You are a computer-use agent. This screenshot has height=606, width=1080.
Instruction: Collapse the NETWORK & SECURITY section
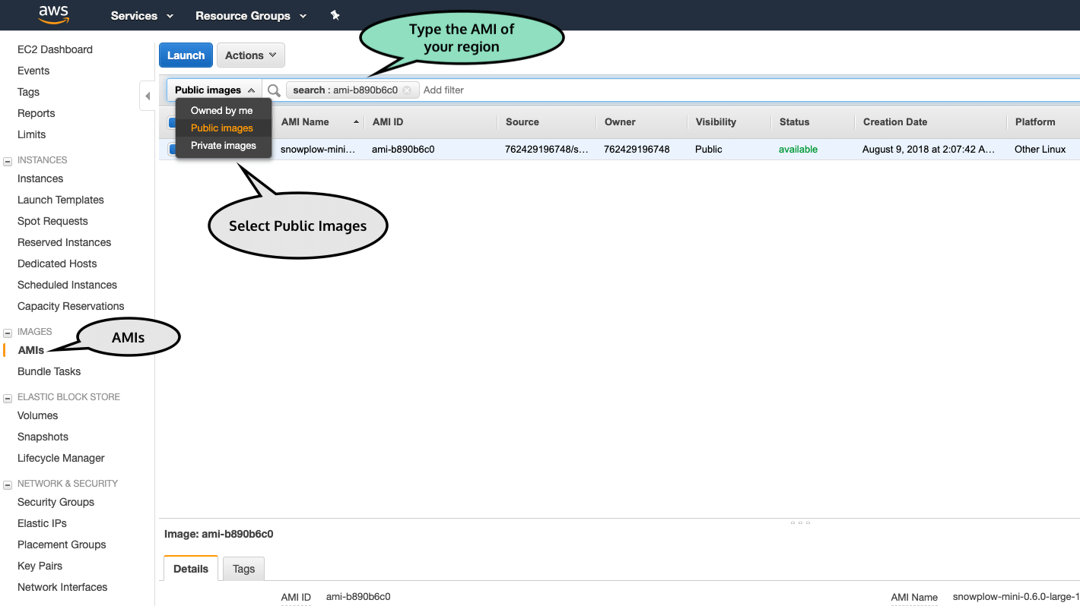coord(8,484)
